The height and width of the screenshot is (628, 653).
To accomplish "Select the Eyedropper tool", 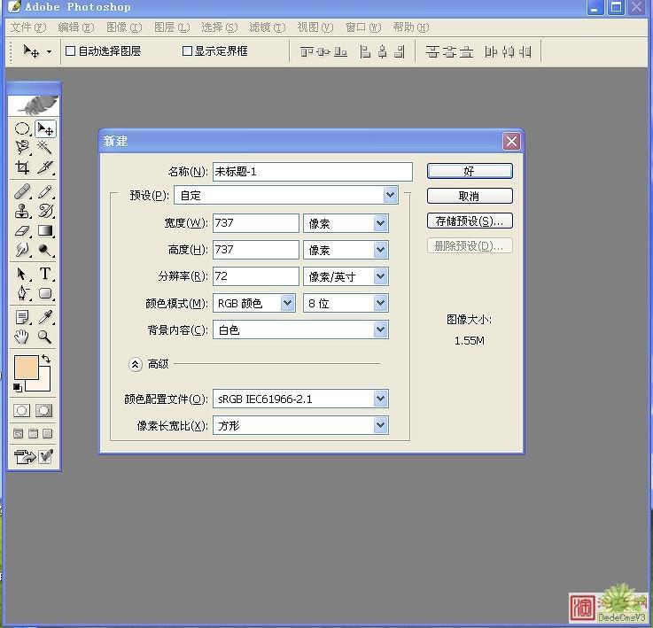I will (45, 317).
